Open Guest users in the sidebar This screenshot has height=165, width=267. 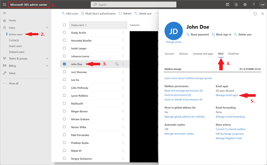[16, 46]
